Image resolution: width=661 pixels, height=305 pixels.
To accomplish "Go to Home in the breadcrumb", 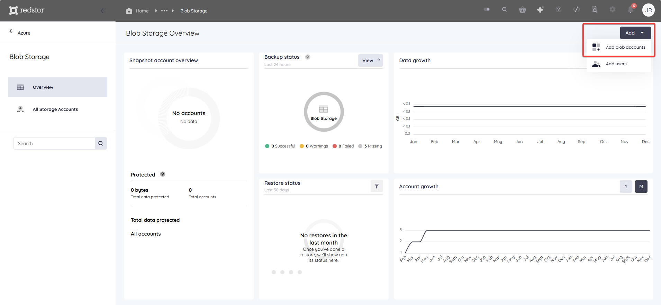I will pyautogui.click(x=142, y=11).
